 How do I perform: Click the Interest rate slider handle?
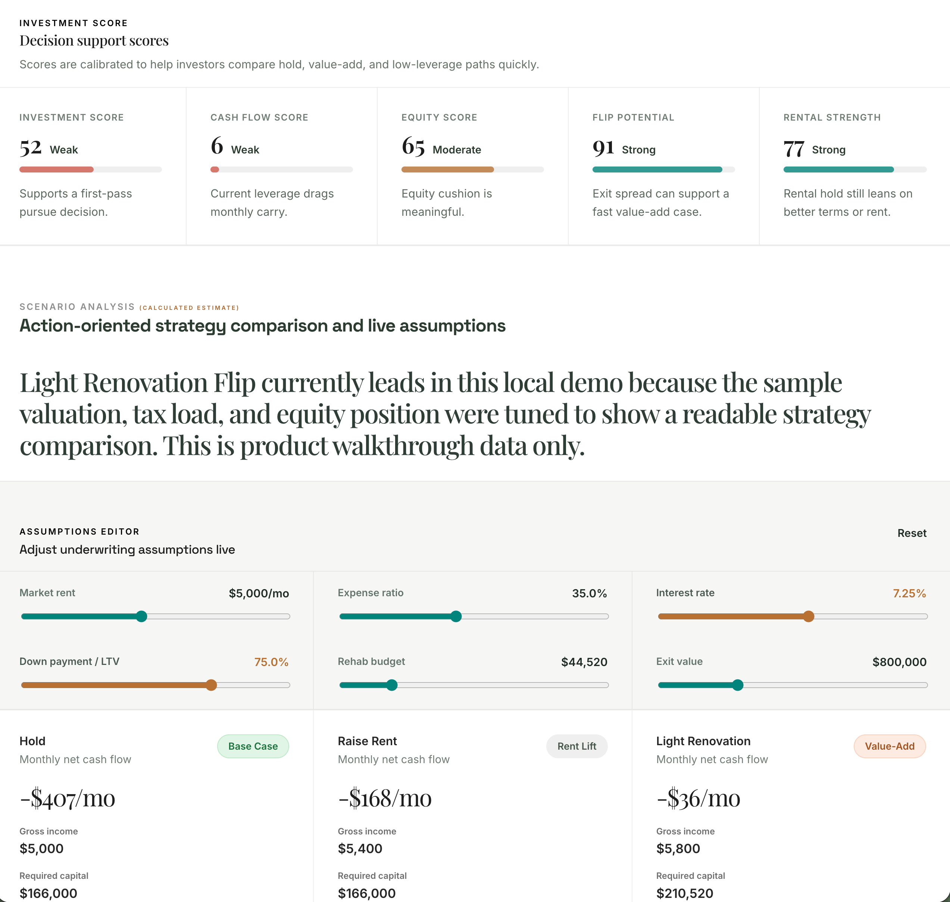tap(809, 616)
